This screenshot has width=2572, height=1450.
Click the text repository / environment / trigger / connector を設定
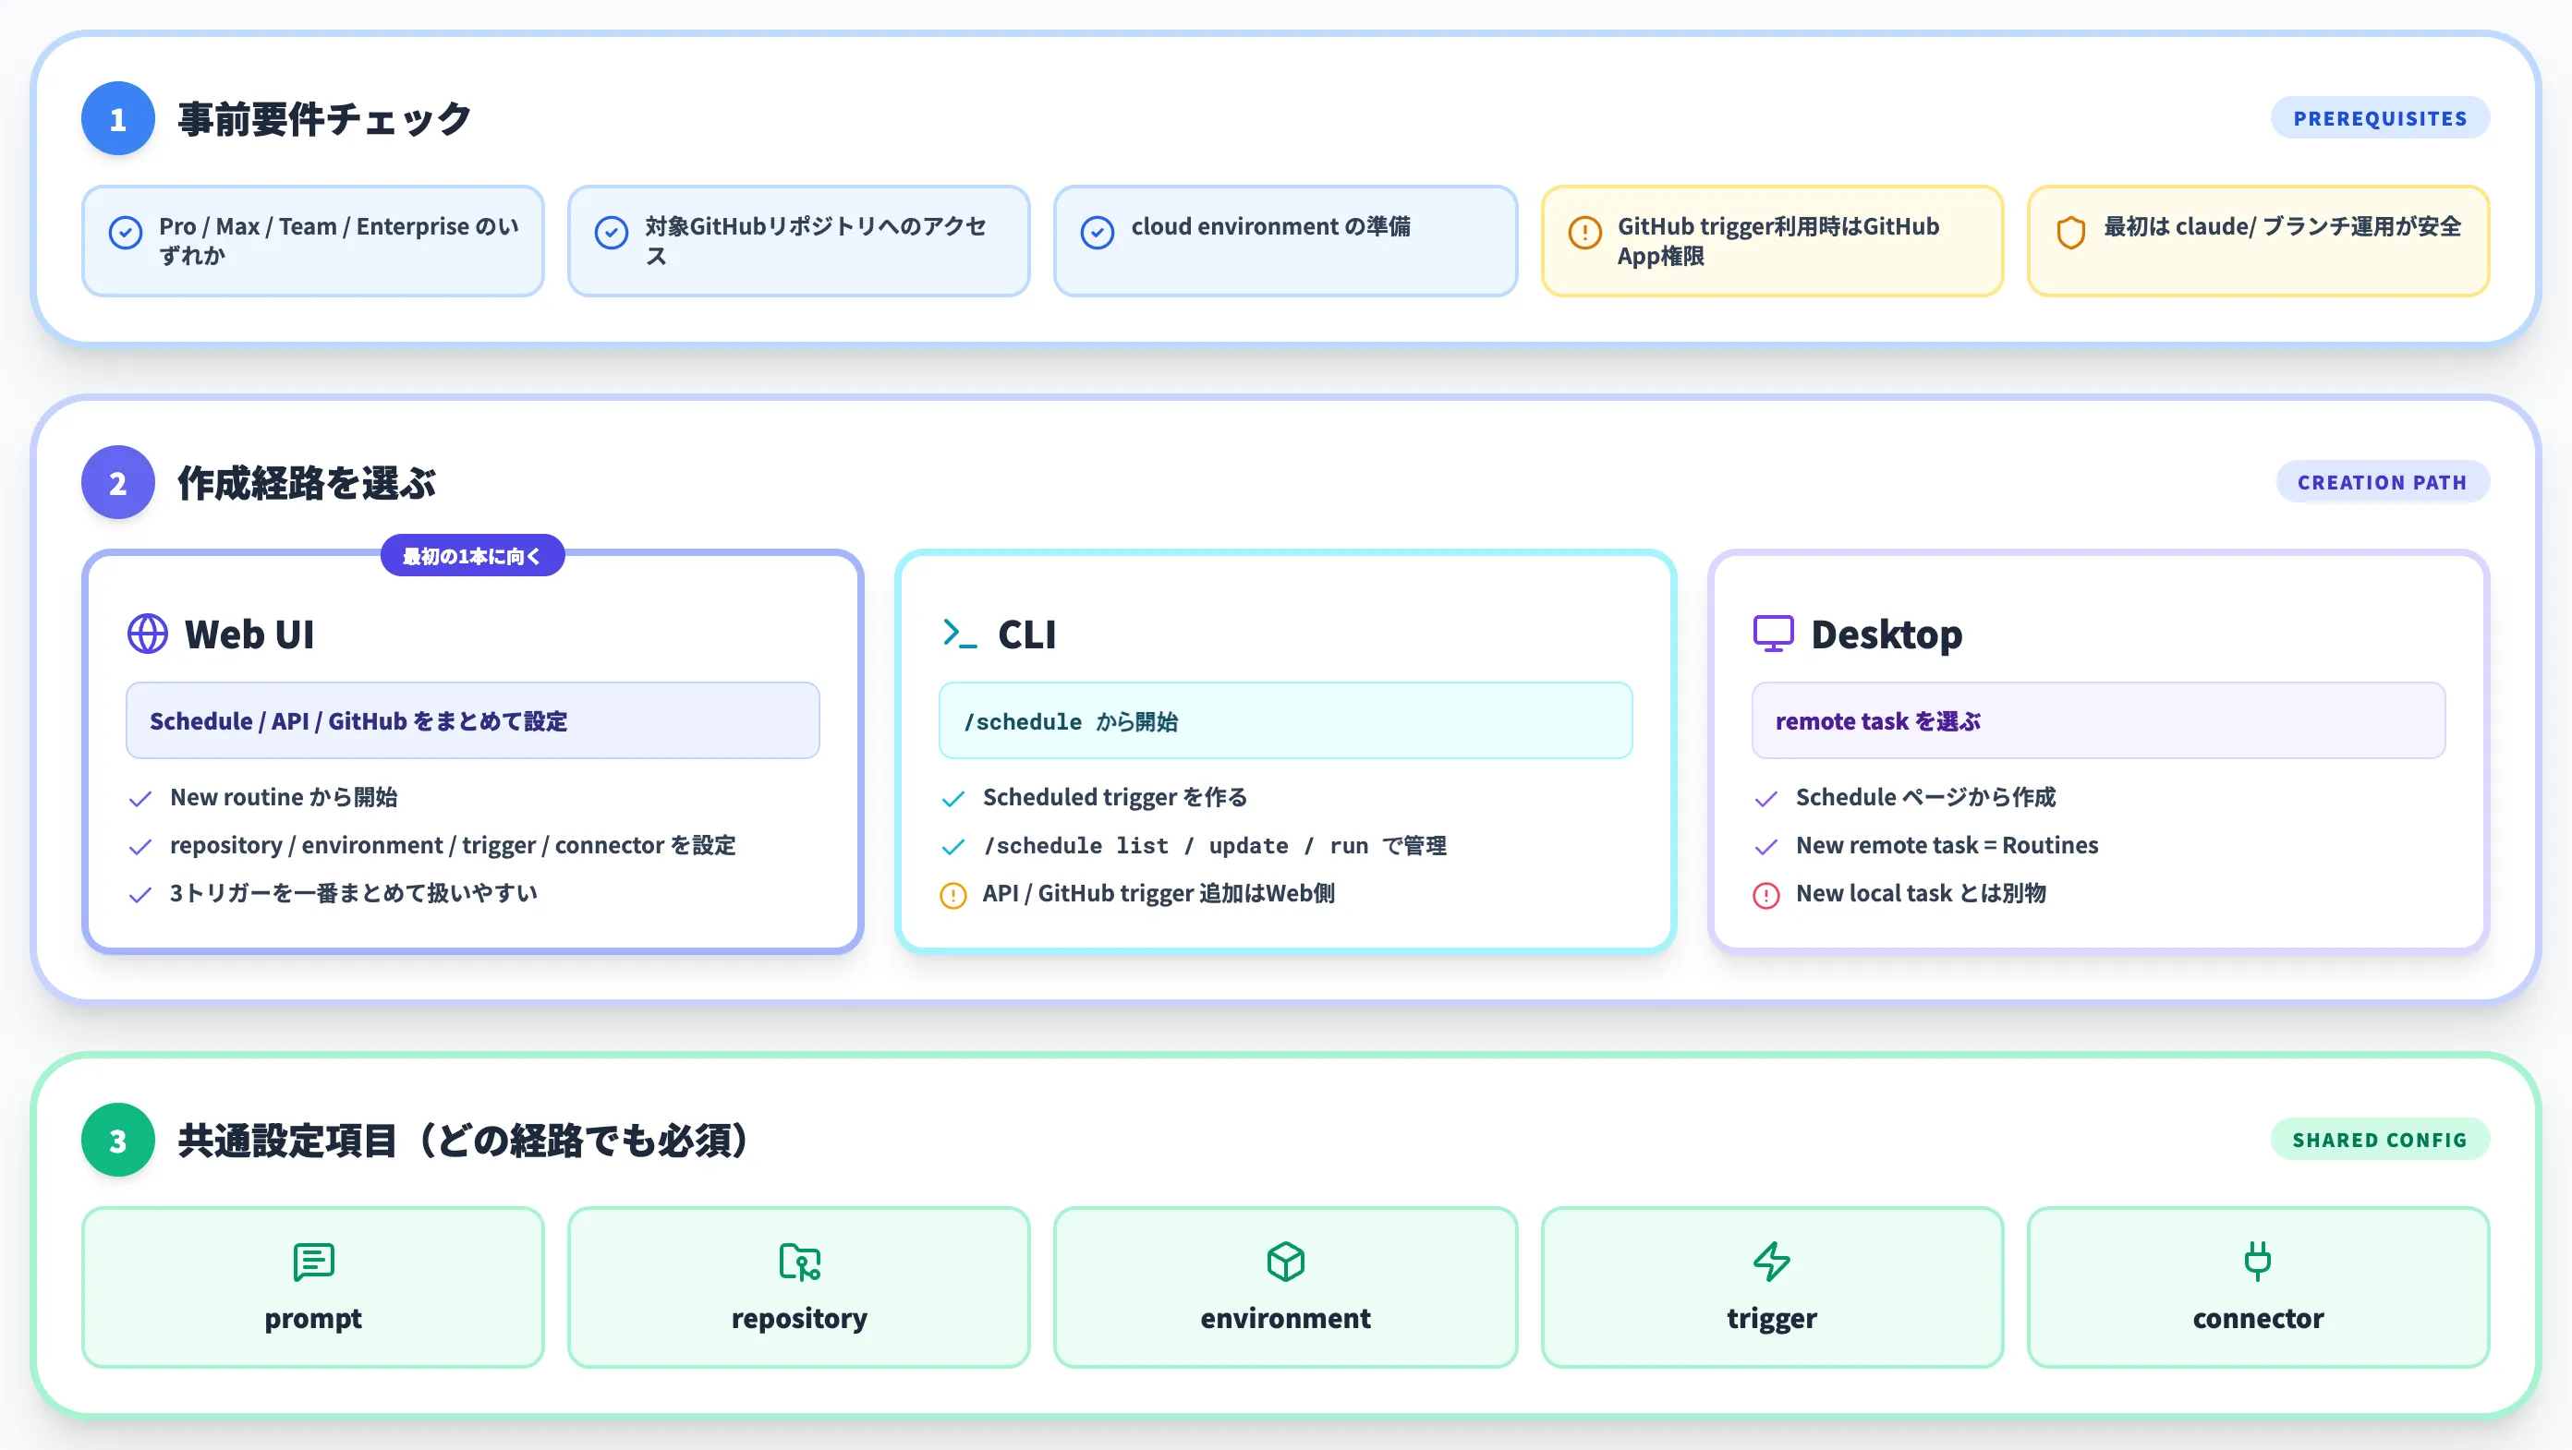coord(453,845)
